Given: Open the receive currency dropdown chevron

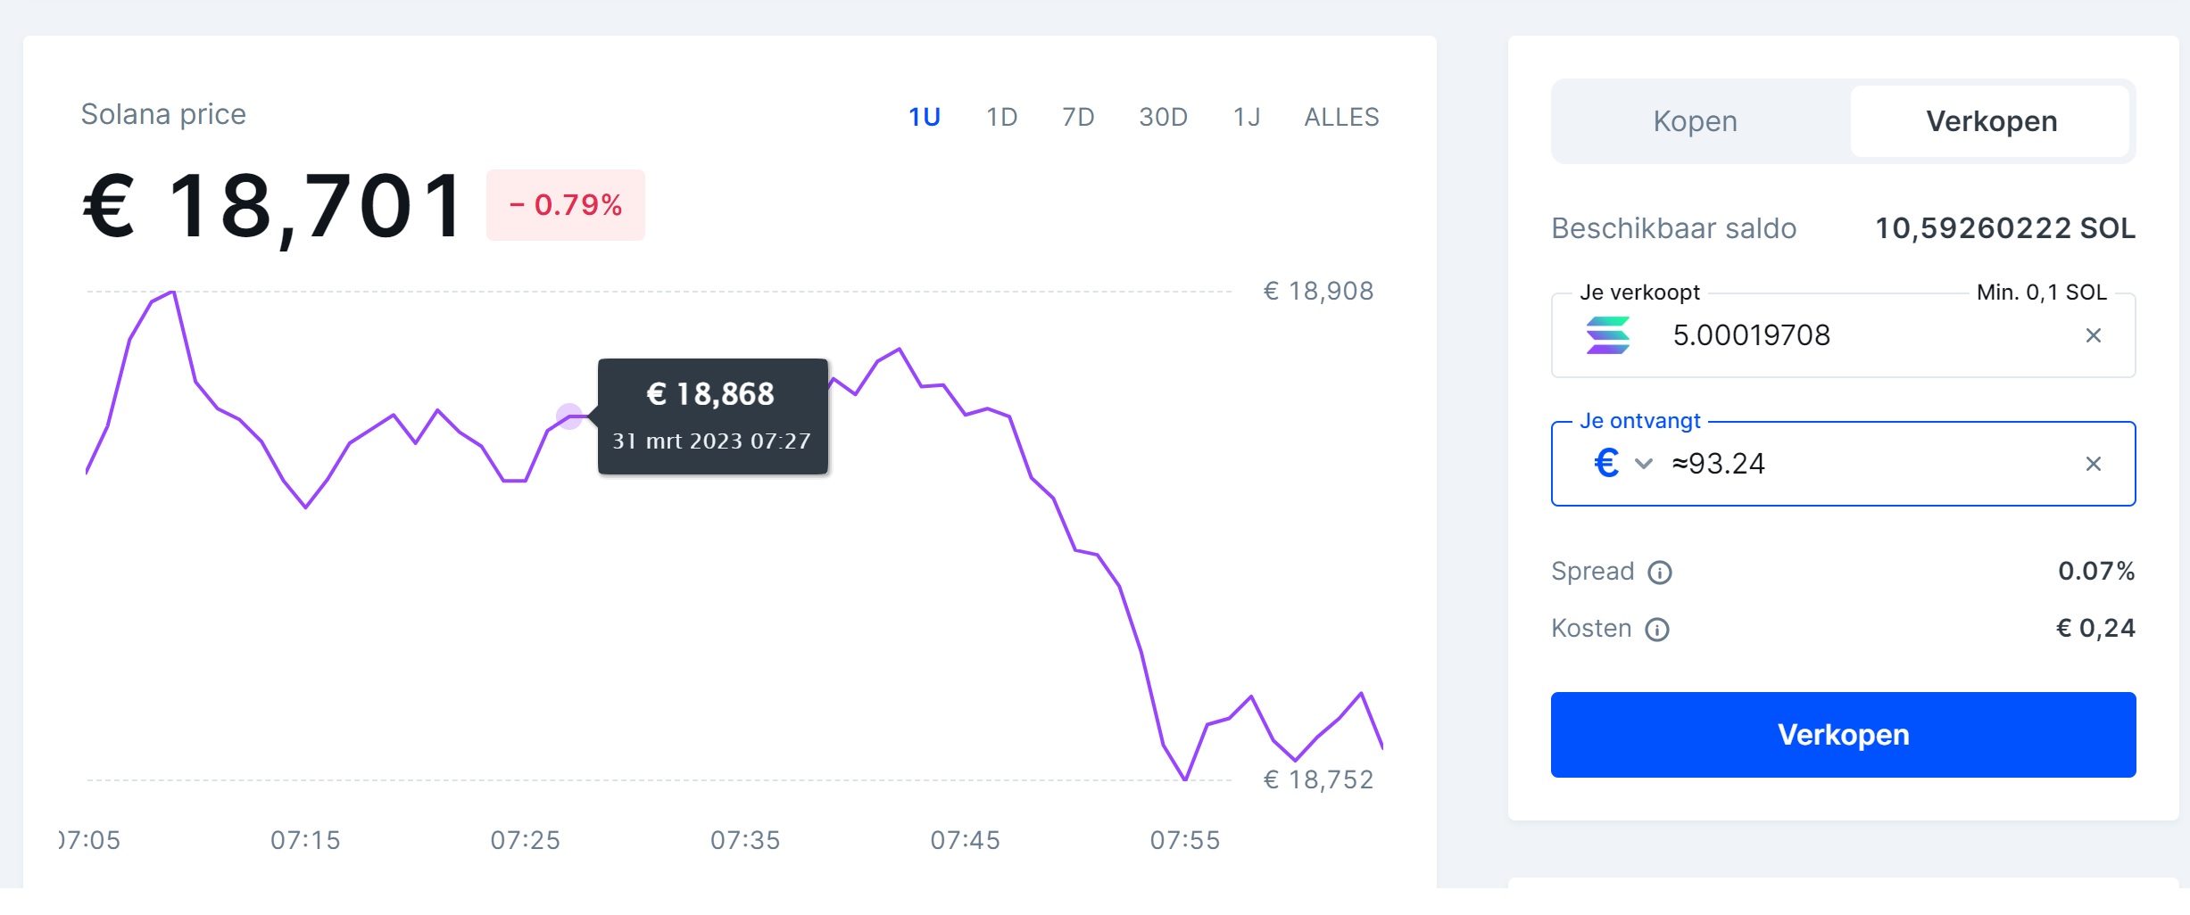Looking at the screenshot, I should (x=1644, y=464).
